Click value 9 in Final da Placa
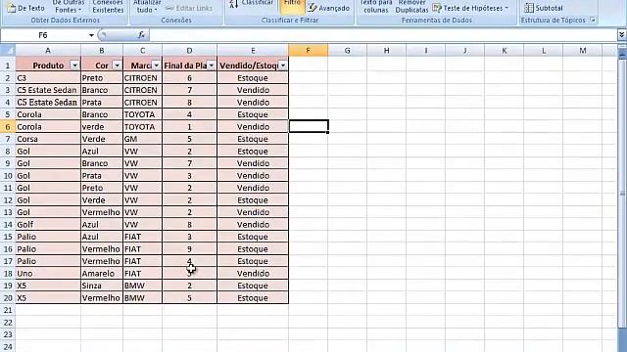The width and height of the screenshot is (627, 352). [189, 249]
